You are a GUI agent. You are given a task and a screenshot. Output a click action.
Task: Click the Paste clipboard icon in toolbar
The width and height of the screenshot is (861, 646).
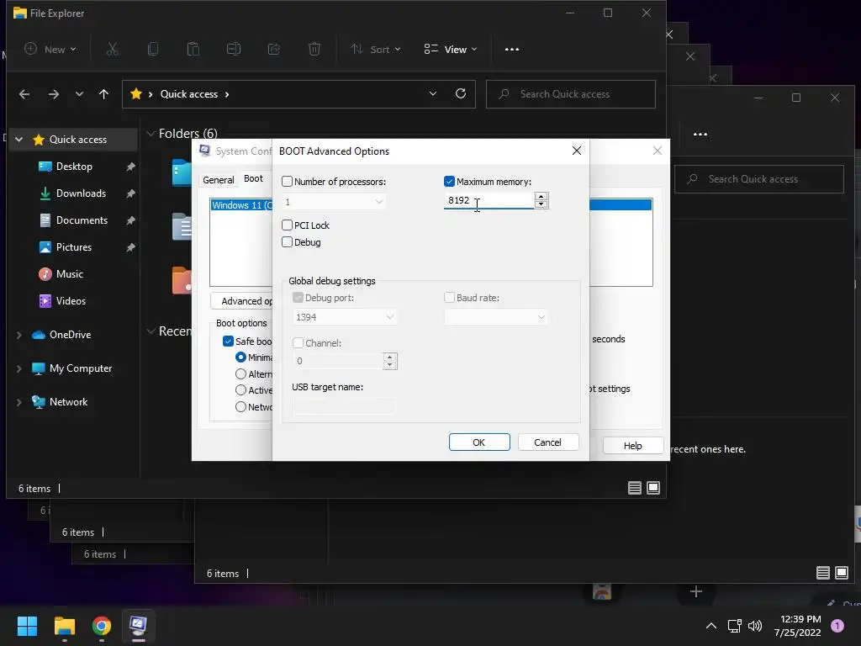193,50
